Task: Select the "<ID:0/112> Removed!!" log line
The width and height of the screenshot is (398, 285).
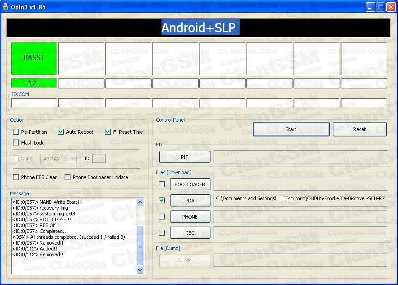Action: (x=38, y=254)
